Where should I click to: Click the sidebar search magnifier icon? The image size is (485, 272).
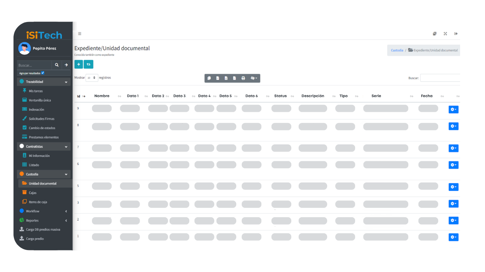pyautogui.click(x=56, y=65)
